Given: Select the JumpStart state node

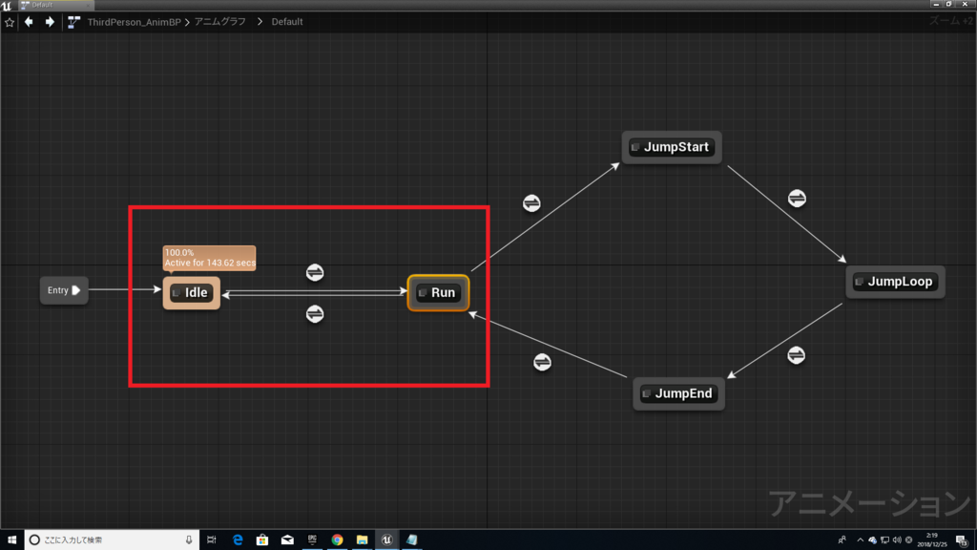Looking at the screenshot, I should click(672, 148).
